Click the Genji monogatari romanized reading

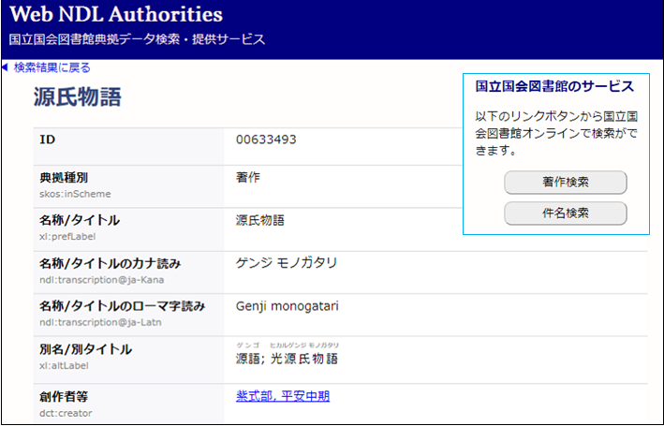[x=288, y=306]
